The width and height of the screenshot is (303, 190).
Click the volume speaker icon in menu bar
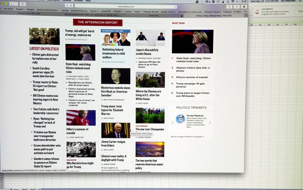click(x=238, y=1)
